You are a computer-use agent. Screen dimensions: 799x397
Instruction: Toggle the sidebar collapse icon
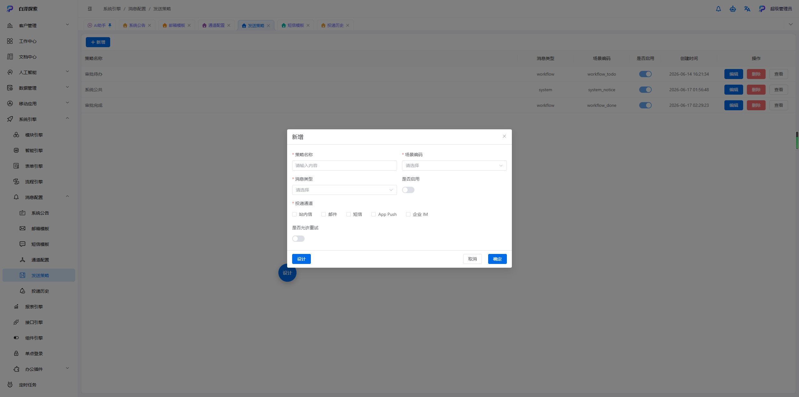[90, 9]
